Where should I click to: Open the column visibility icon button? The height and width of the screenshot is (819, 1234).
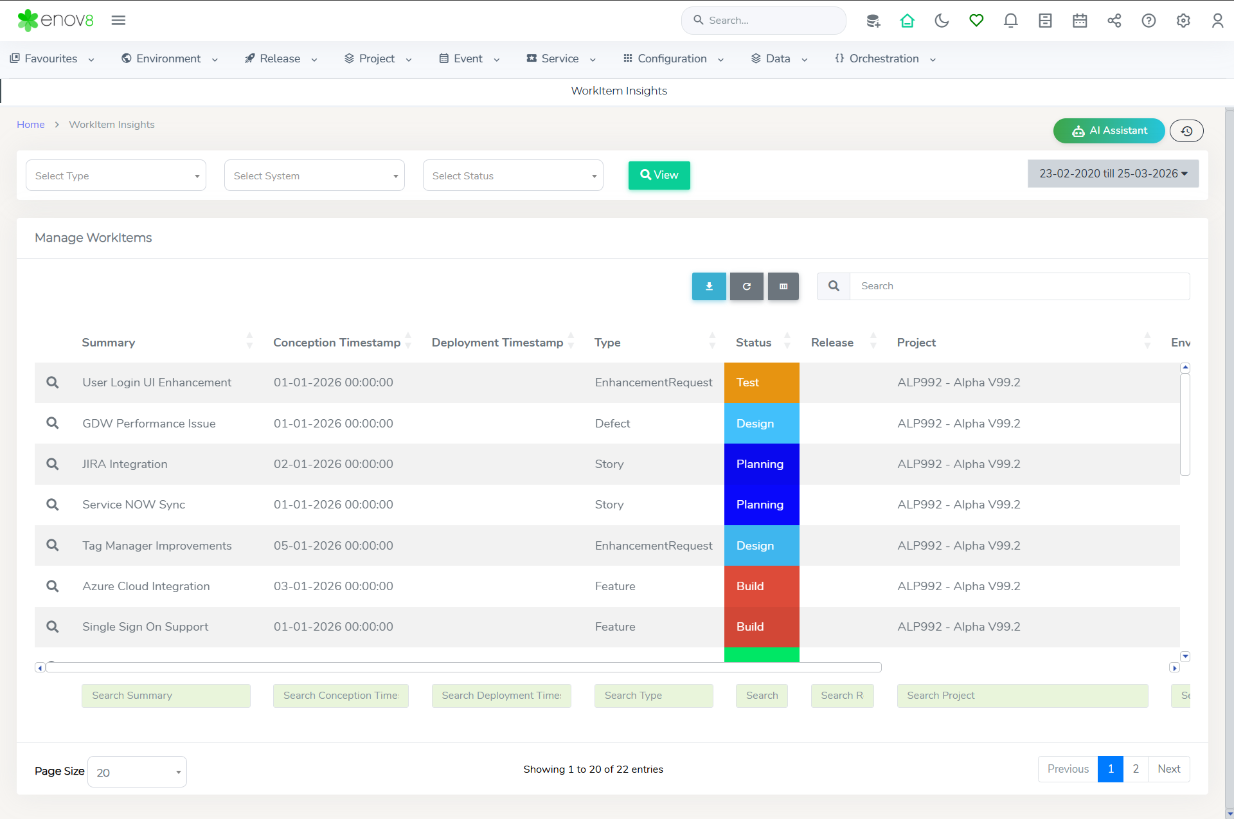pyautogui.click(x=783, y=286)
